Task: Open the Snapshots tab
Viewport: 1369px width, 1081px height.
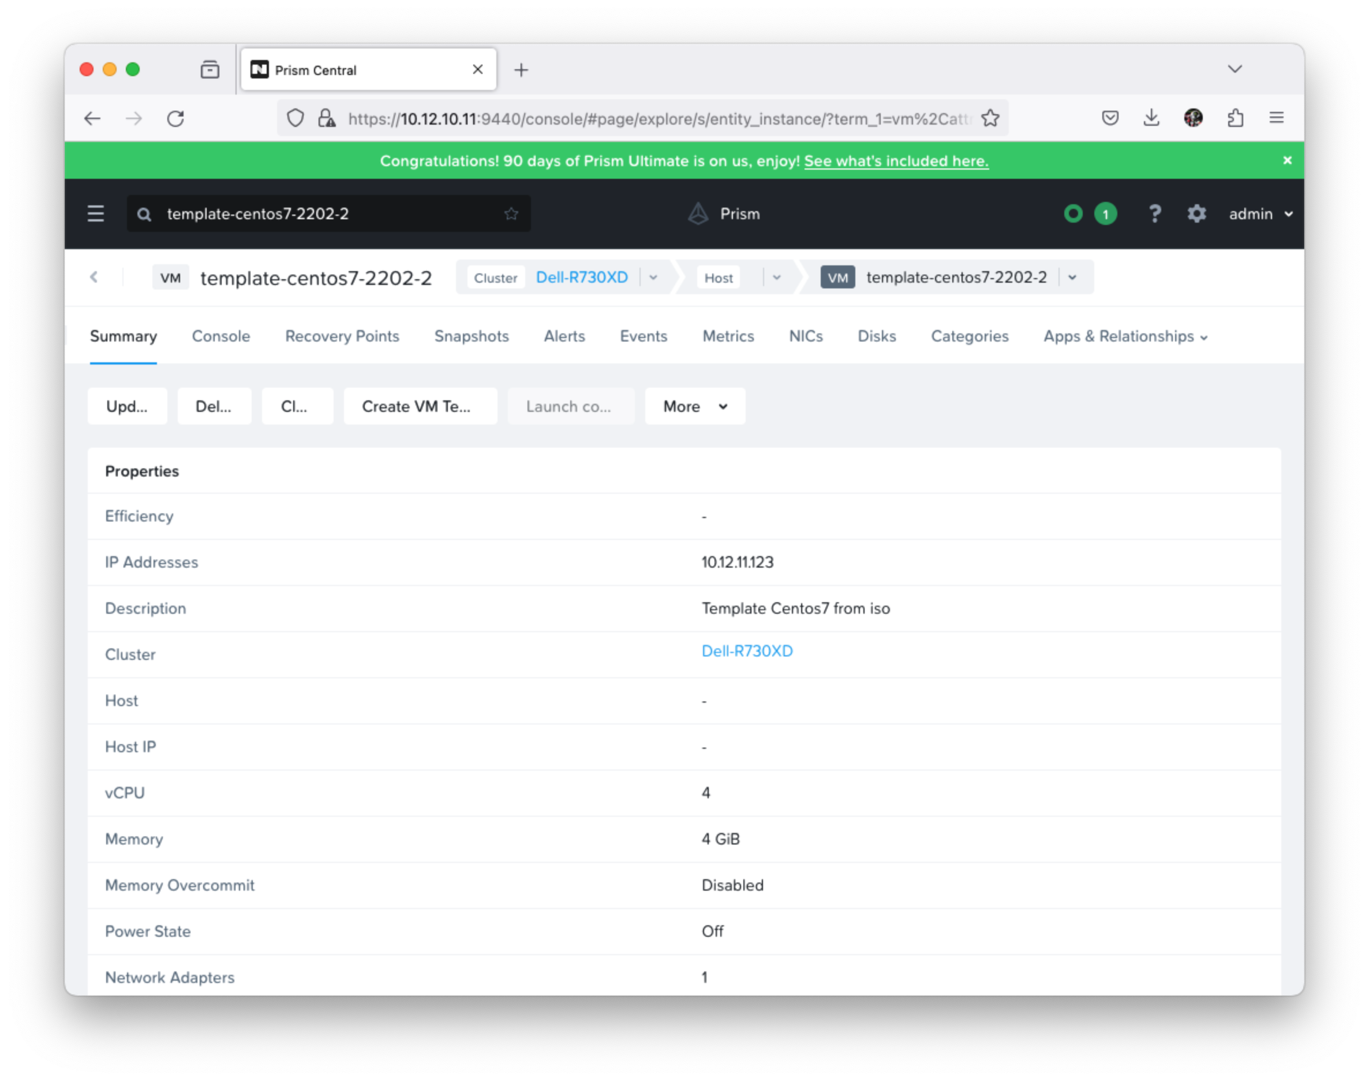Action: 471,336
